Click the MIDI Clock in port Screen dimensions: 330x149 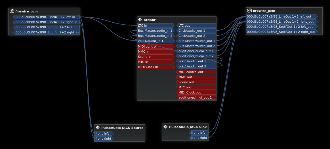156,67
